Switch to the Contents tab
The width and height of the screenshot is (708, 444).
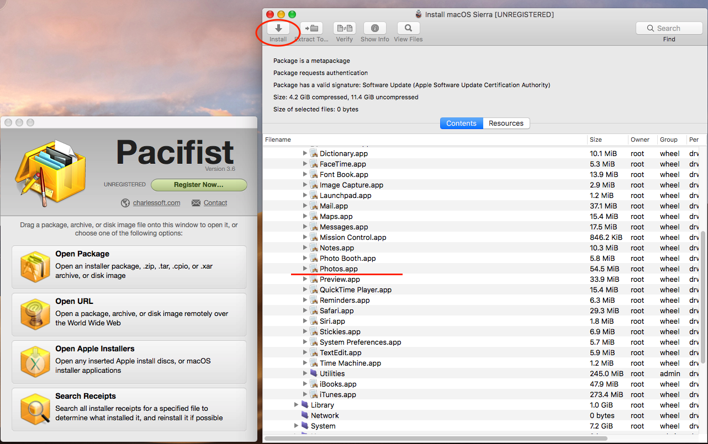pos(461,124)
